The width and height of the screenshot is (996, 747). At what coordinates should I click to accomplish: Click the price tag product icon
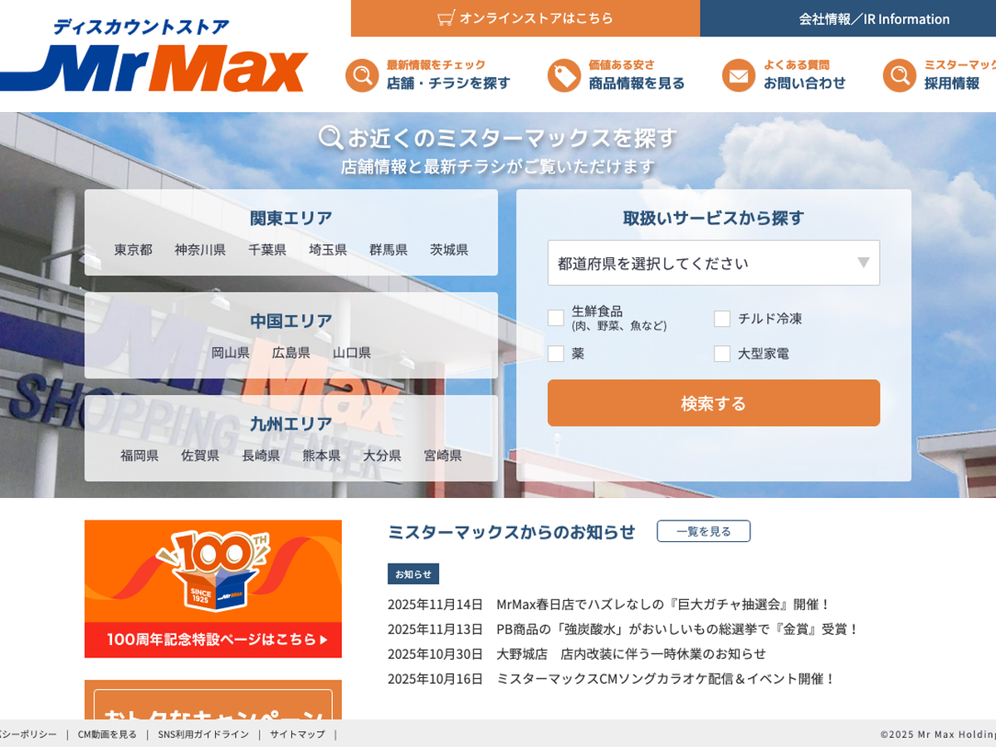coord(564,76)
